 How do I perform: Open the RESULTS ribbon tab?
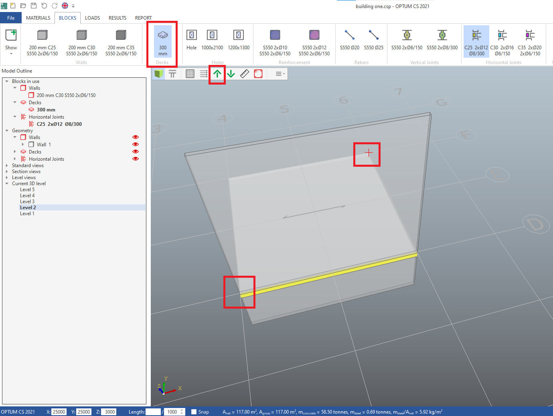point(117,18)
